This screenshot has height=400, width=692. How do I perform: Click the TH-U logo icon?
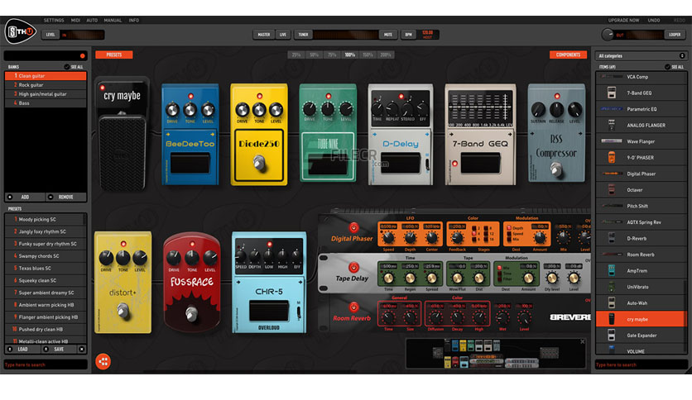(20, 31)
